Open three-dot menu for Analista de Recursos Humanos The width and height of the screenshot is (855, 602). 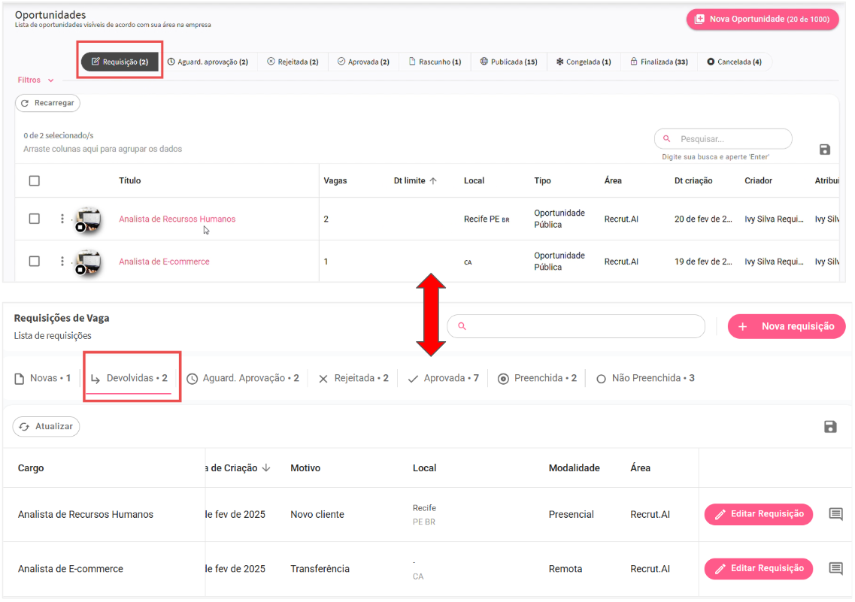coord(62,219)
